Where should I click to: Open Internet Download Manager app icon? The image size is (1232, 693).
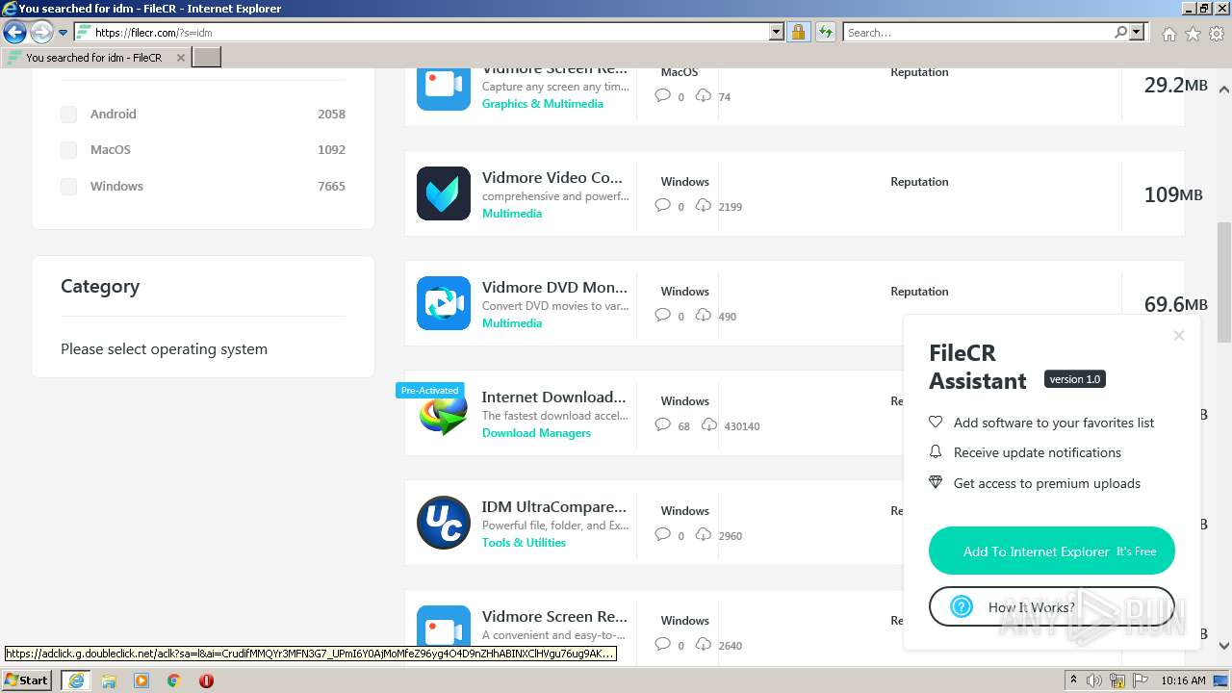click(444, 413)
